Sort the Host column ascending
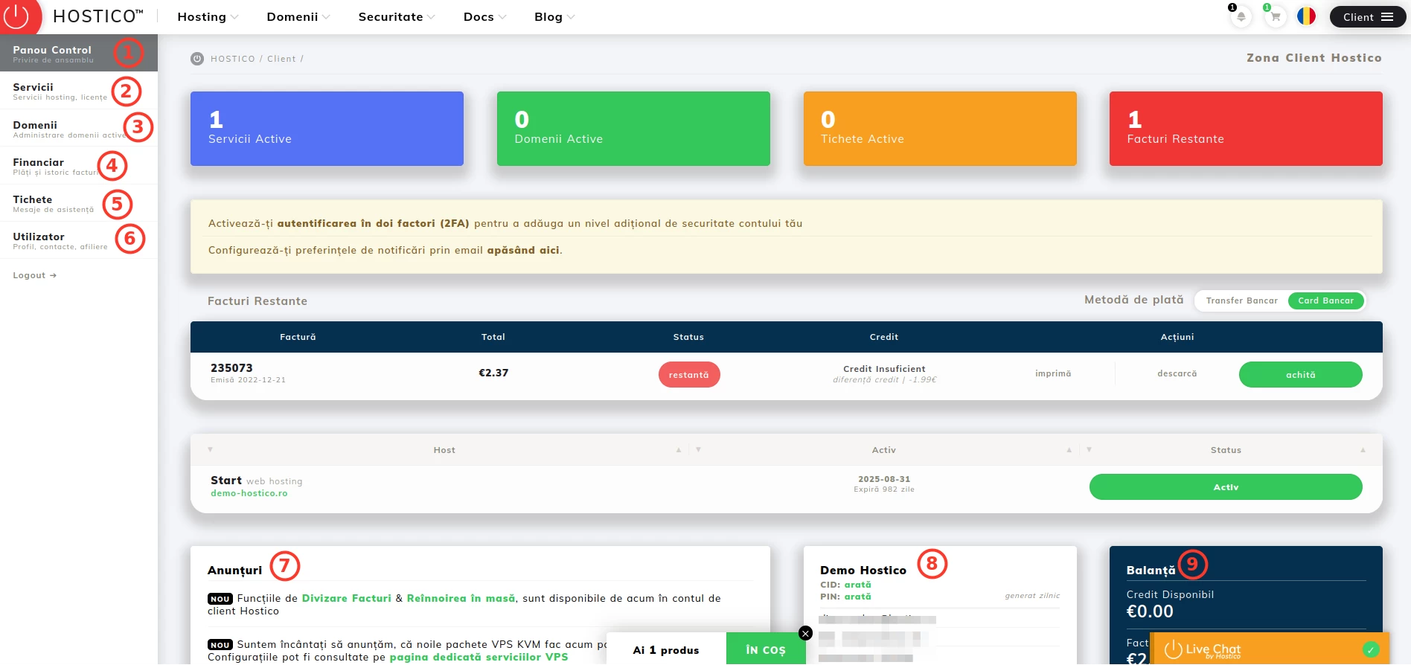This screenshot has height=665, width=1411. [x=678, y=450]
